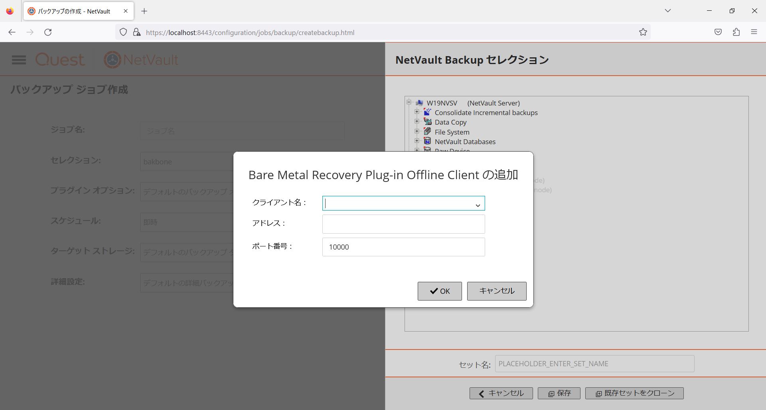Open a new browser tab
This screenshot has height=410, width=766.
click(x=144, y=11)
